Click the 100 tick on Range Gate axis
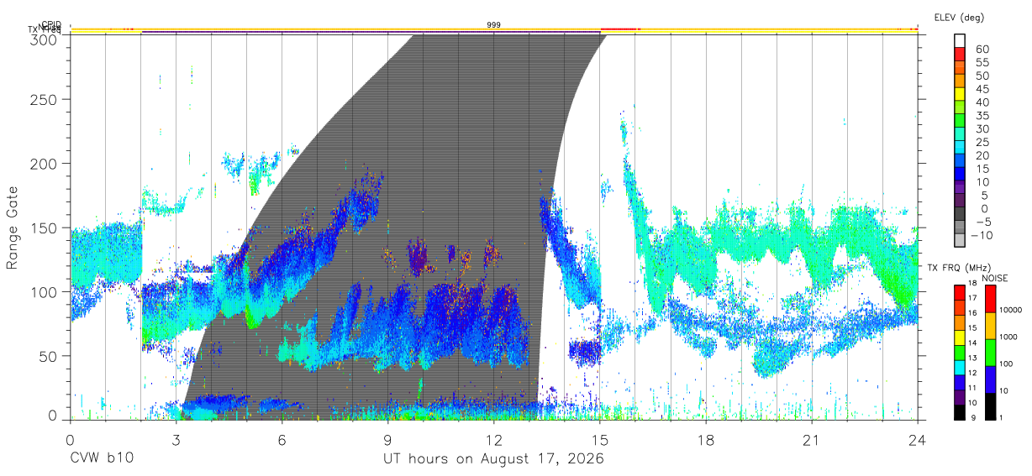 [44, 291]
